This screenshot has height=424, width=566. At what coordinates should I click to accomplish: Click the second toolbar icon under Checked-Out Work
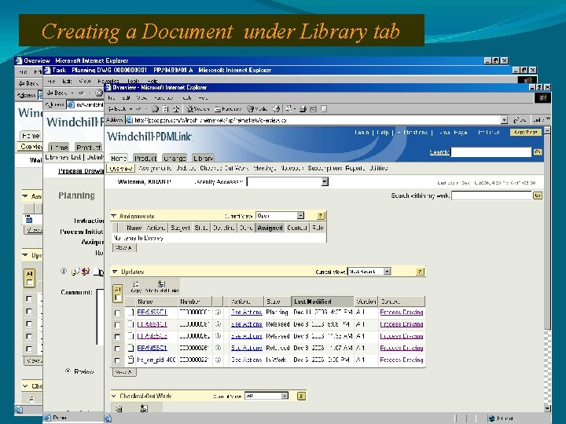(x=144, y=408)
